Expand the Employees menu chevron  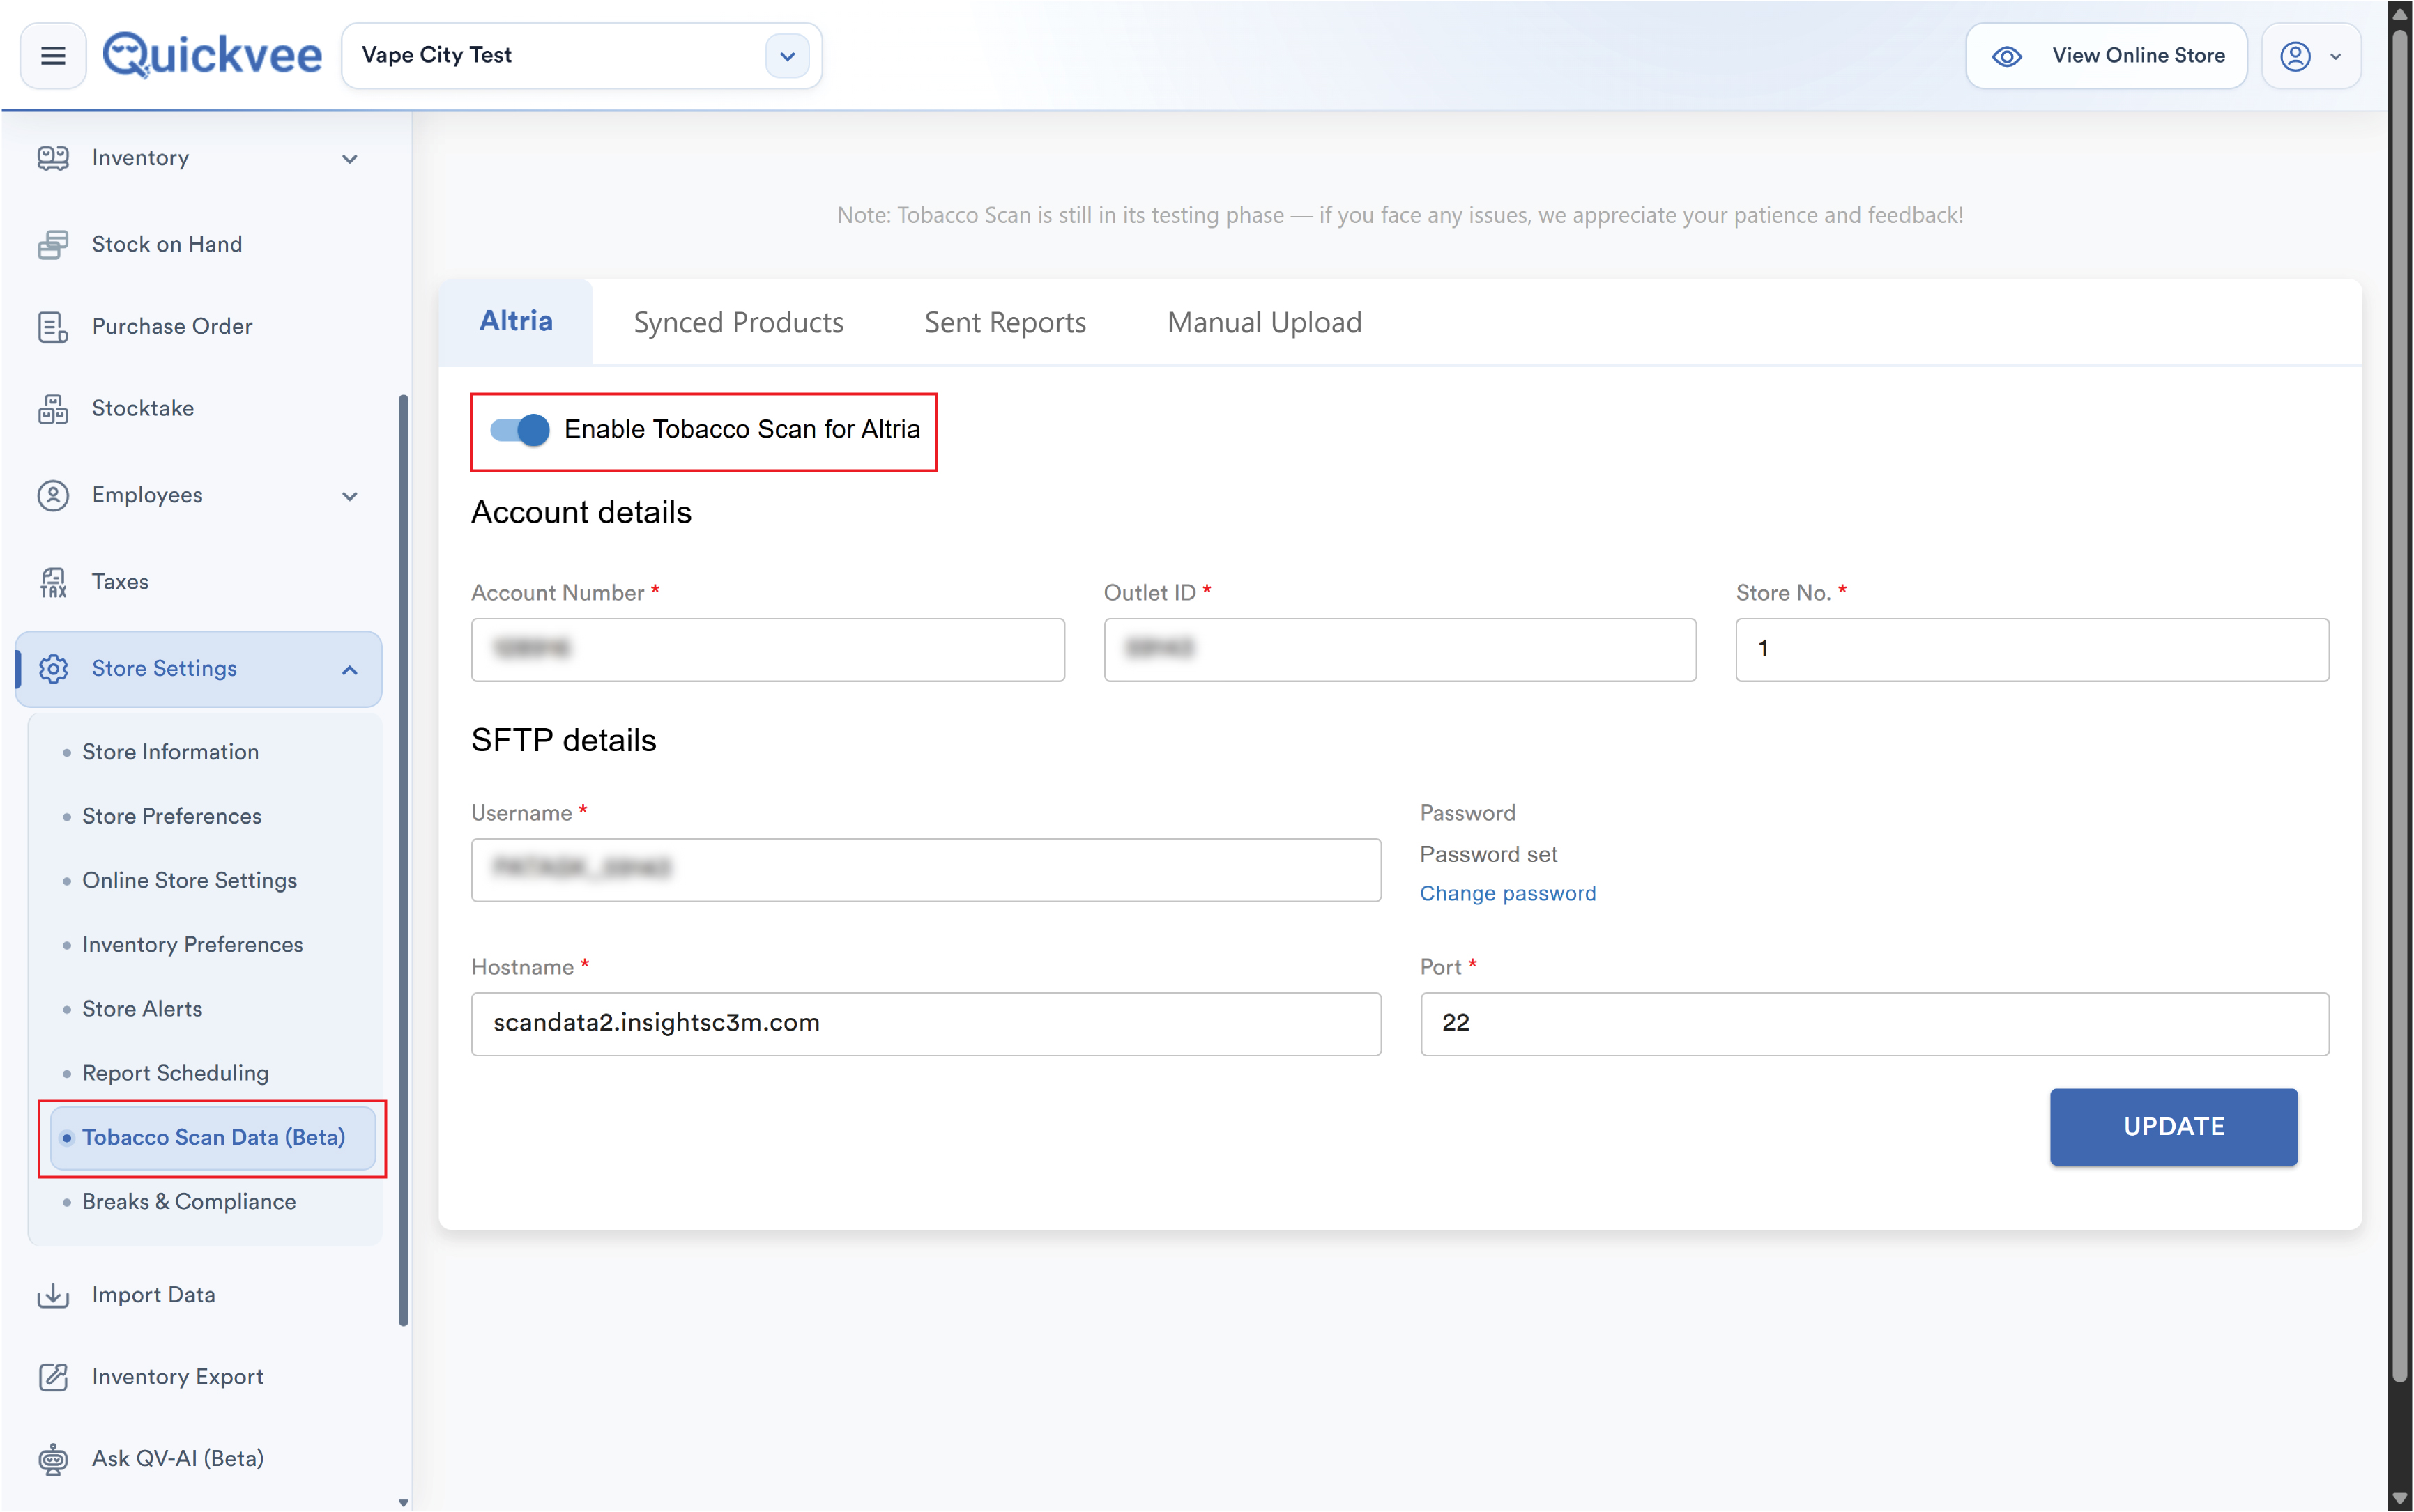click(x=349, y=496)
